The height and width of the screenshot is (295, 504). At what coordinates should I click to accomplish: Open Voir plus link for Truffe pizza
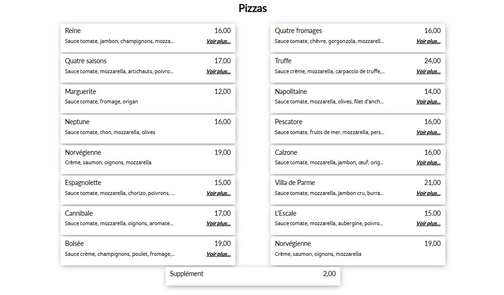pos(428,71)
